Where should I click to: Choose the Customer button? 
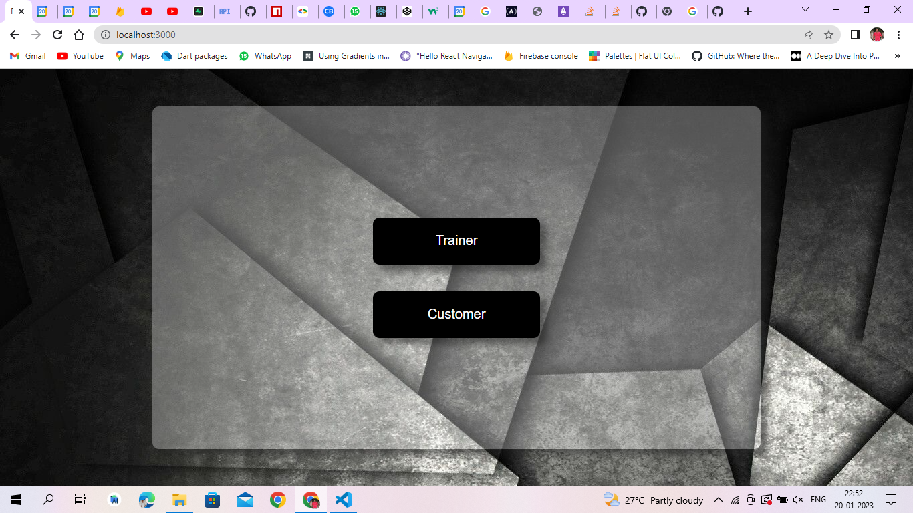[456, 315]
